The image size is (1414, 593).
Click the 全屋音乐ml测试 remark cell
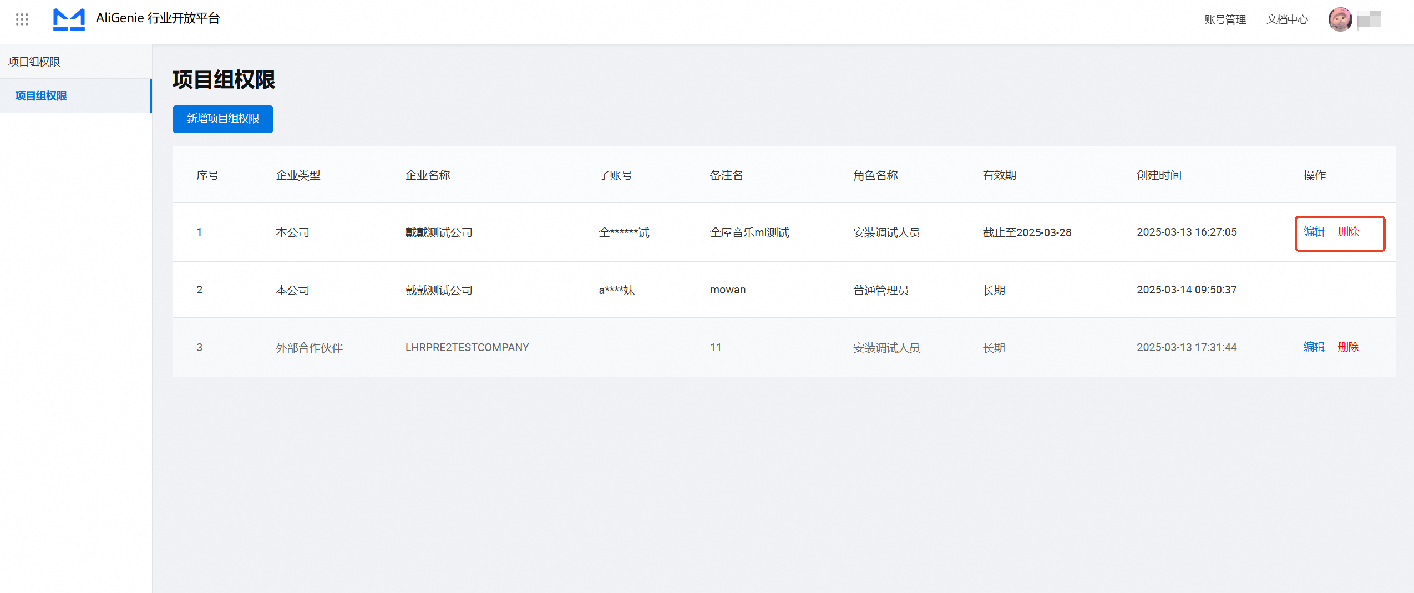[749, 232]
